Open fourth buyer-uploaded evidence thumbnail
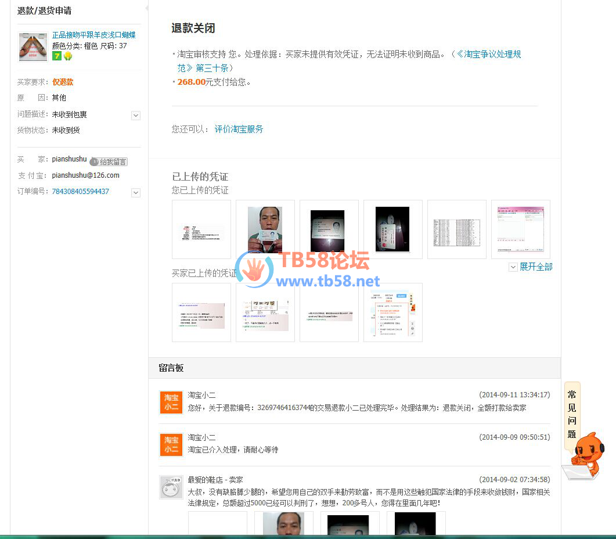 [393, 312]
